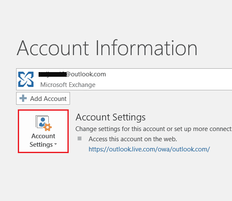Click the 'Account' word on settings button
Screen dimensions: 232x201
[x=43, y=136]
